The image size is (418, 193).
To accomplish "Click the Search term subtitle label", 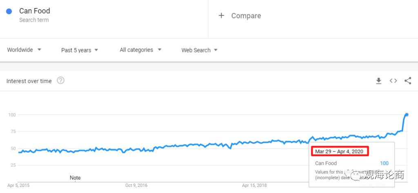I will 34,20.
